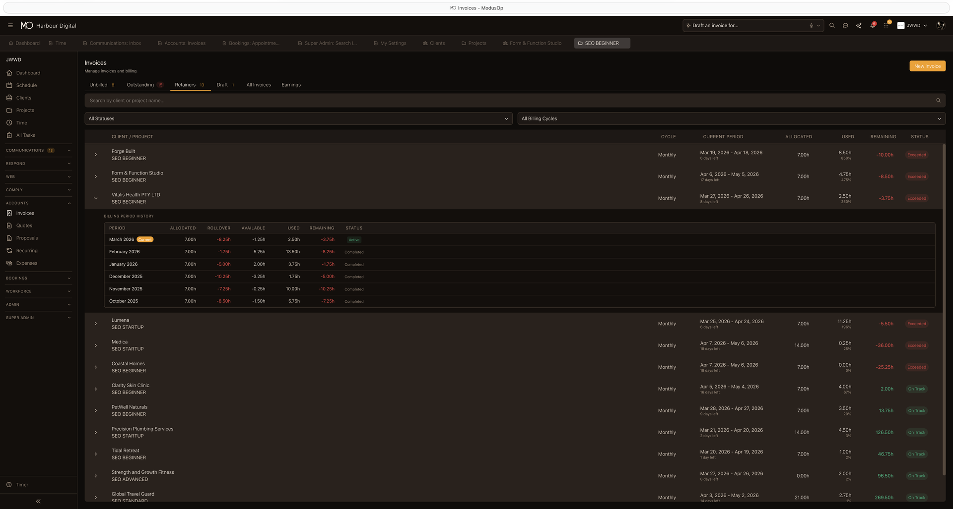The image size is (953, 509).
Task: Open the chat messages icon in top bar
Action: (x=845, y=25)
